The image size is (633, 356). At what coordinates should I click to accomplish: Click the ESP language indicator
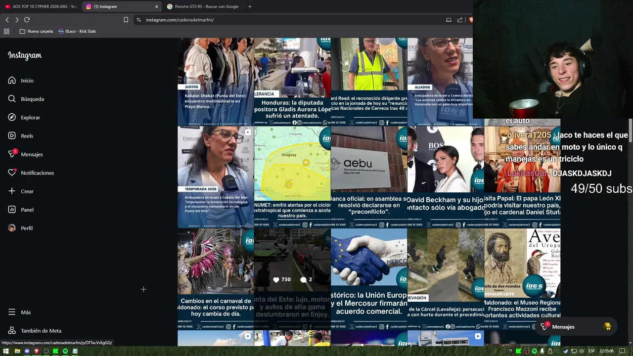(x=591, y=351)
